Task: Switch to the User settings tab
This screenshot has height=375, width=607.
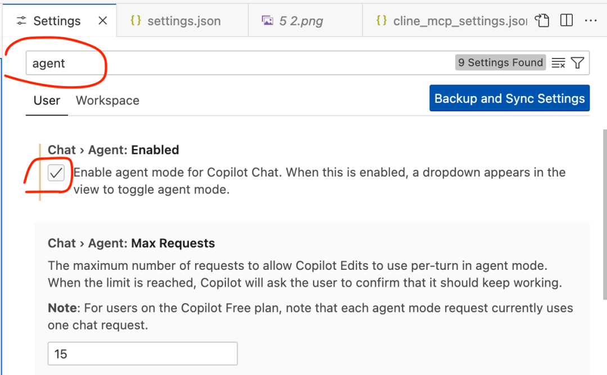Action: click(47, 101)
